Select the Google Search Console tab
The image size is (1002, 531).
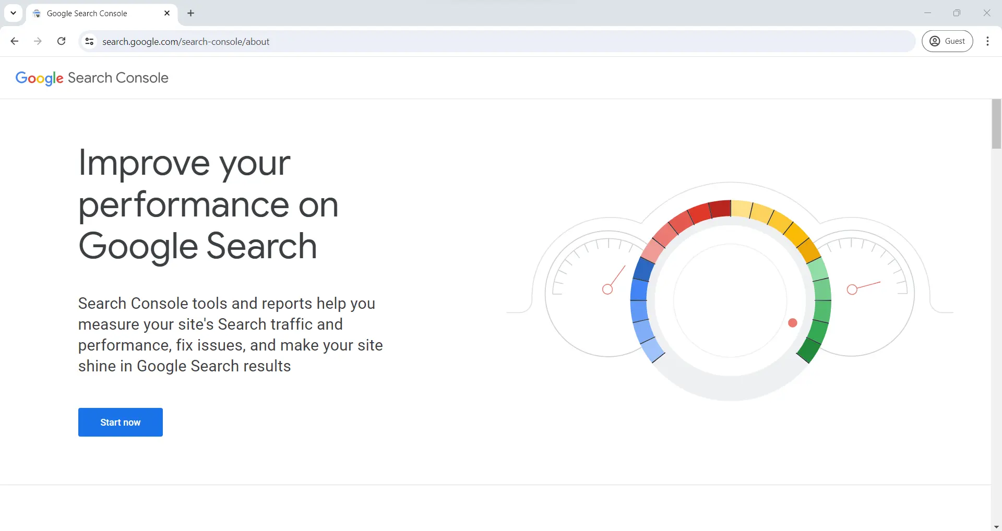click(x=94, y=13)
